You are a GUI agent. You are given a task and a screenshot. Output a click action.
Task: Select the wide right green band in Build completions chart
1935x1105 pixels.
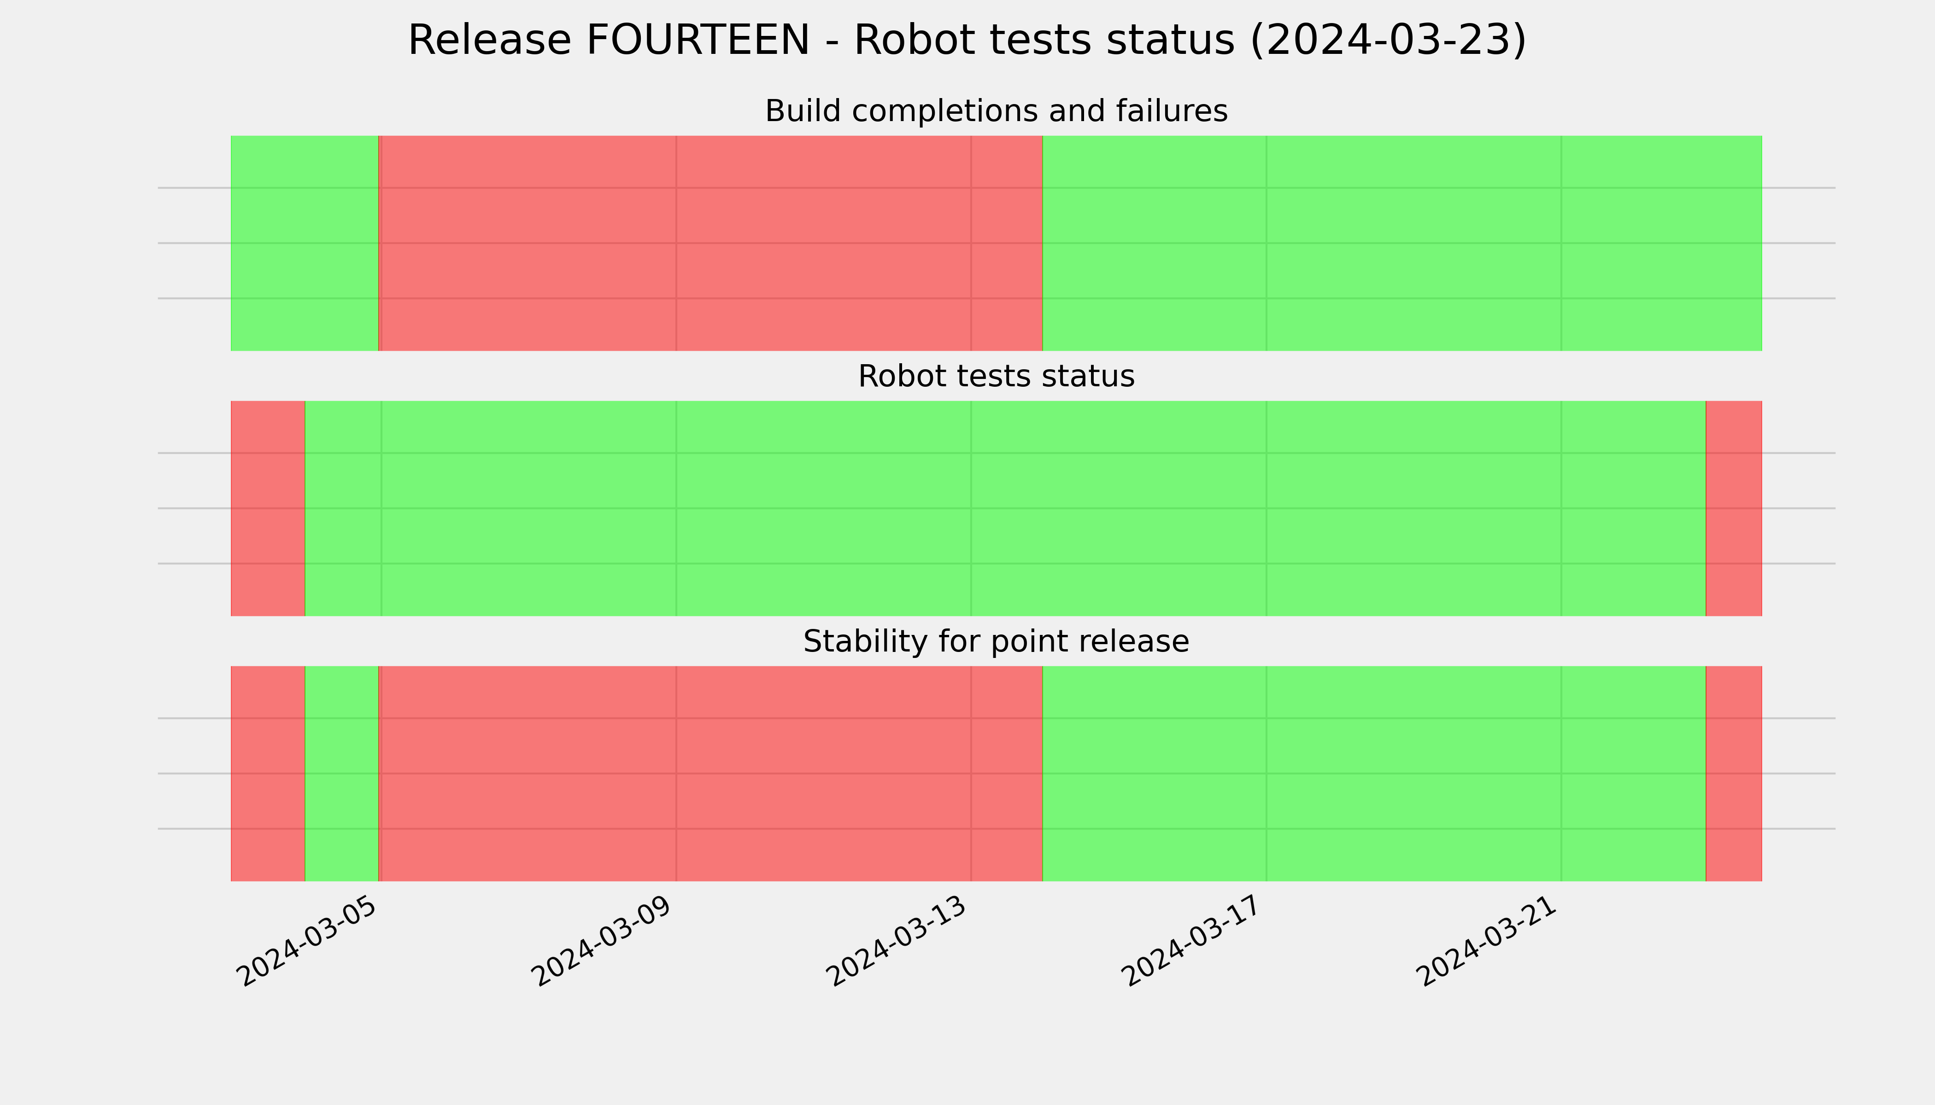[x=1402, y=243]
